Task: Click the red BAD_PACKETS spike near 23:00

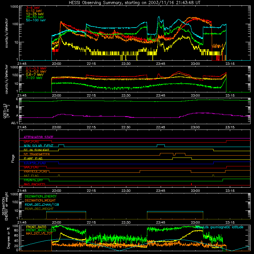Action: (191, 184)
